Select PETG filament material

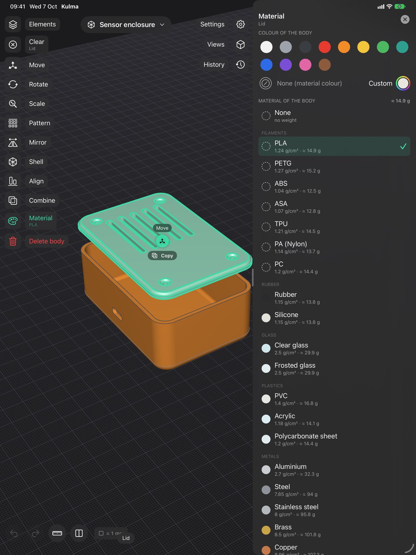334,166
